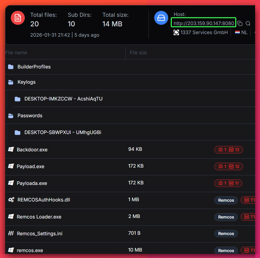
Task: Collapse the Keylogs folder
Action: coord(11,82)
